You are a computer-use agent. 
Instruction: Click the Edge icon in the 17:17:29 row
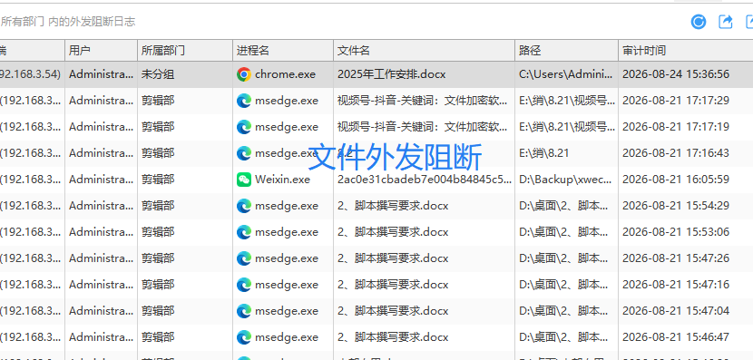244,101
